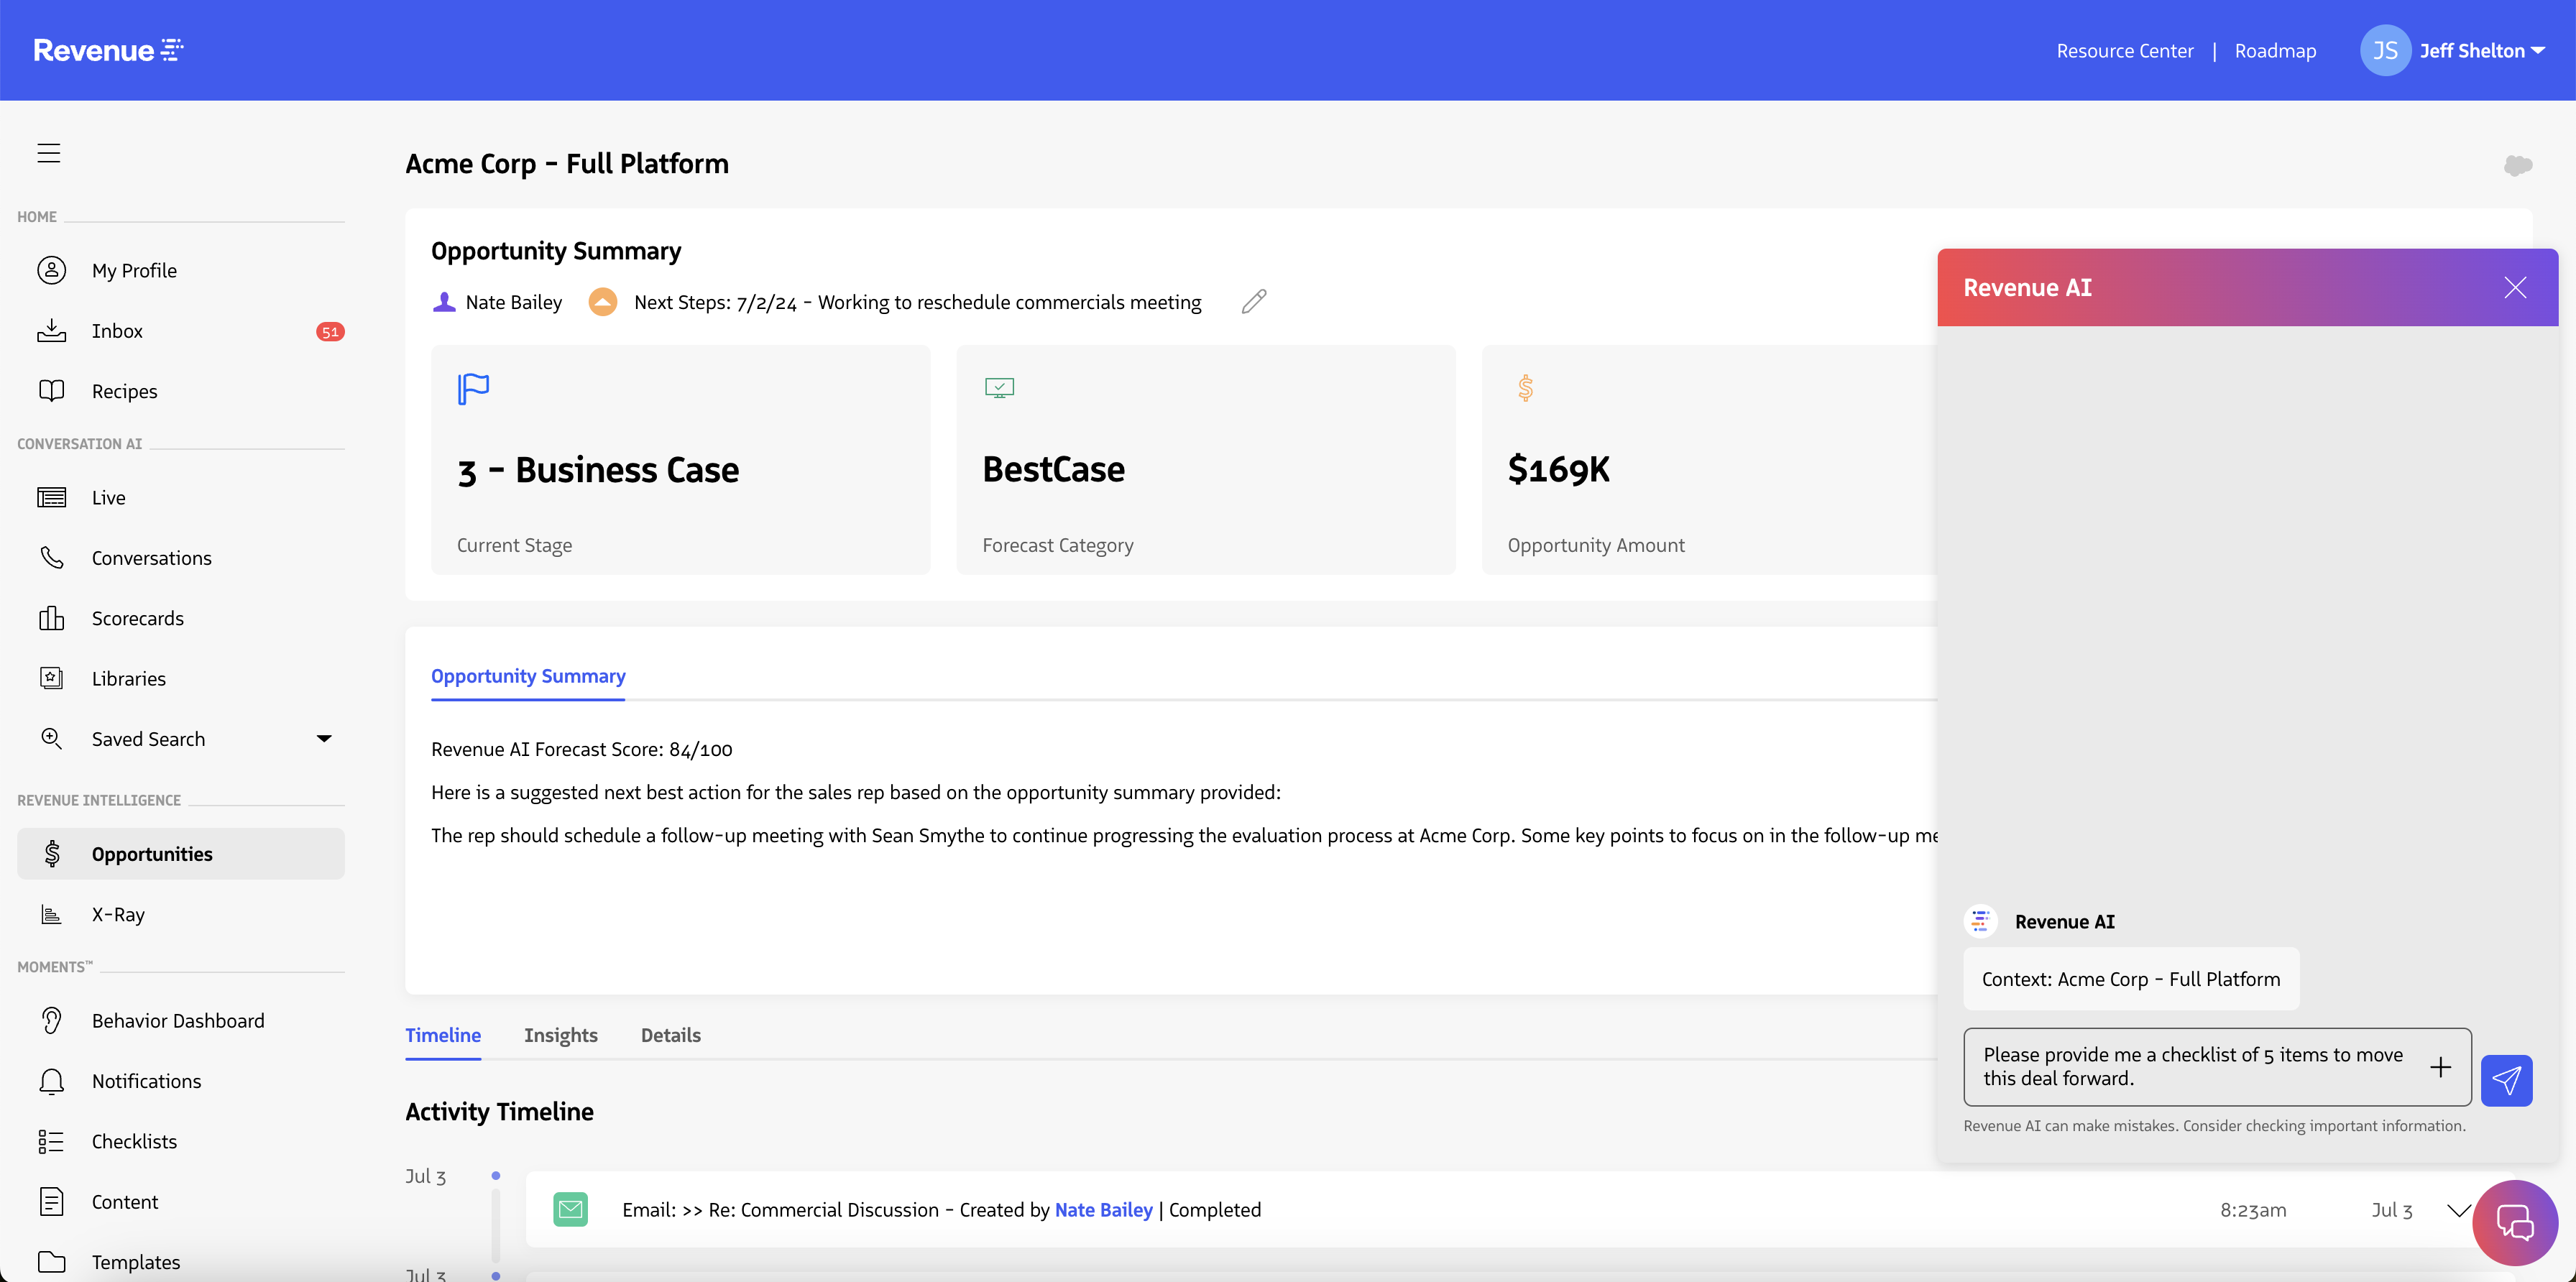Open Inbox from the sidebar

(x=117, y=331)
